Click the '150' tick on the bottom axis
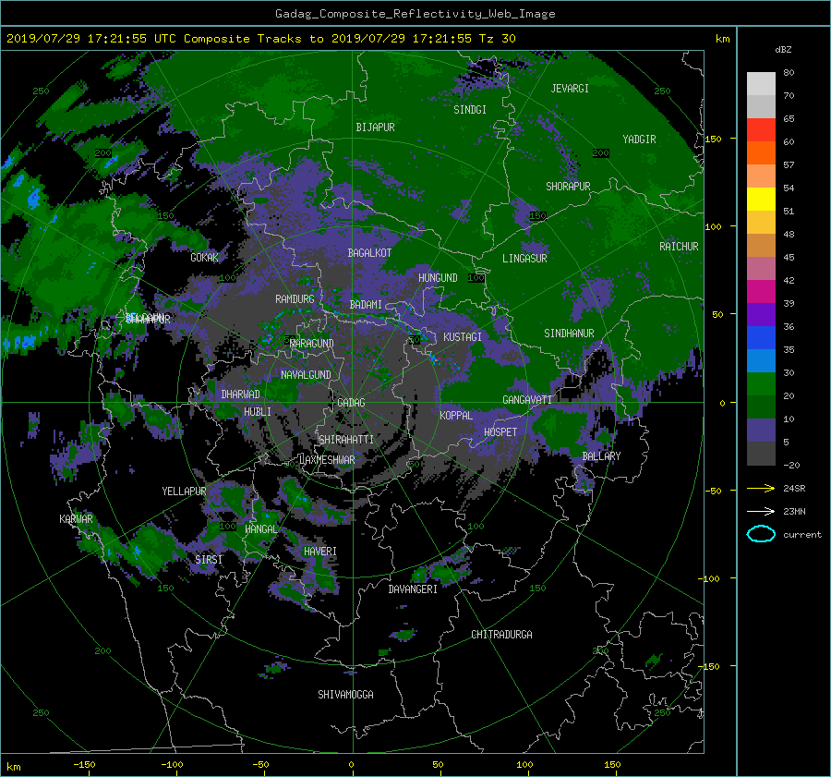 (612, 764)
